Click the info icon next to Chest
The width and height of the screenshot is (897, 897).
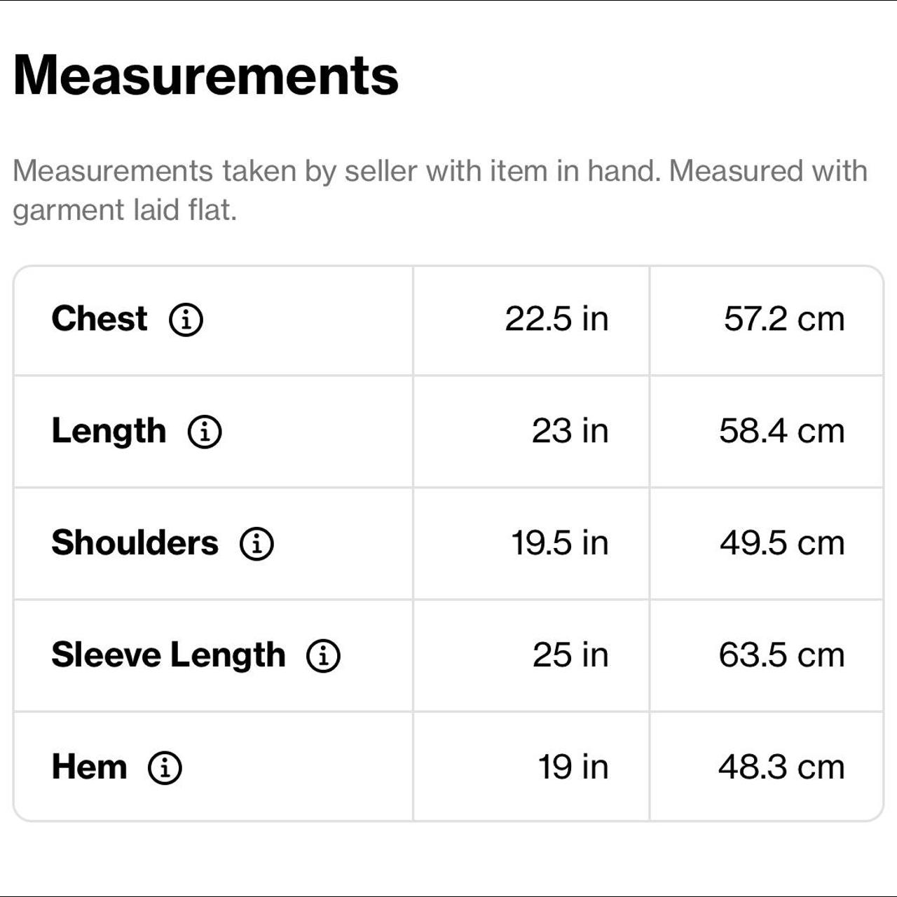[186, 320]
